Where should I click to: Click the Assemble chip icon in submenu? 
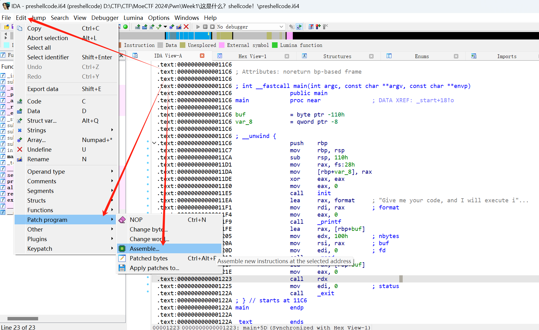[x=122, y=249]
